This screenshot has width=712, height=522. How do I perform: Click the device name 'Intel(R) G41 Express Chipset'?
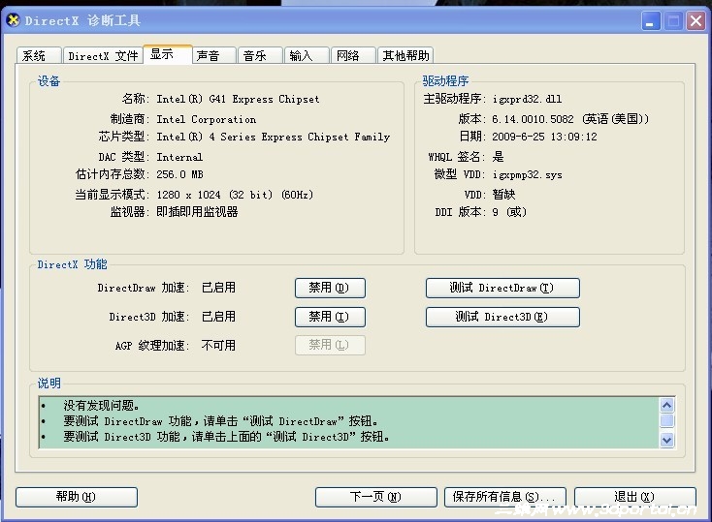point(238,99)
